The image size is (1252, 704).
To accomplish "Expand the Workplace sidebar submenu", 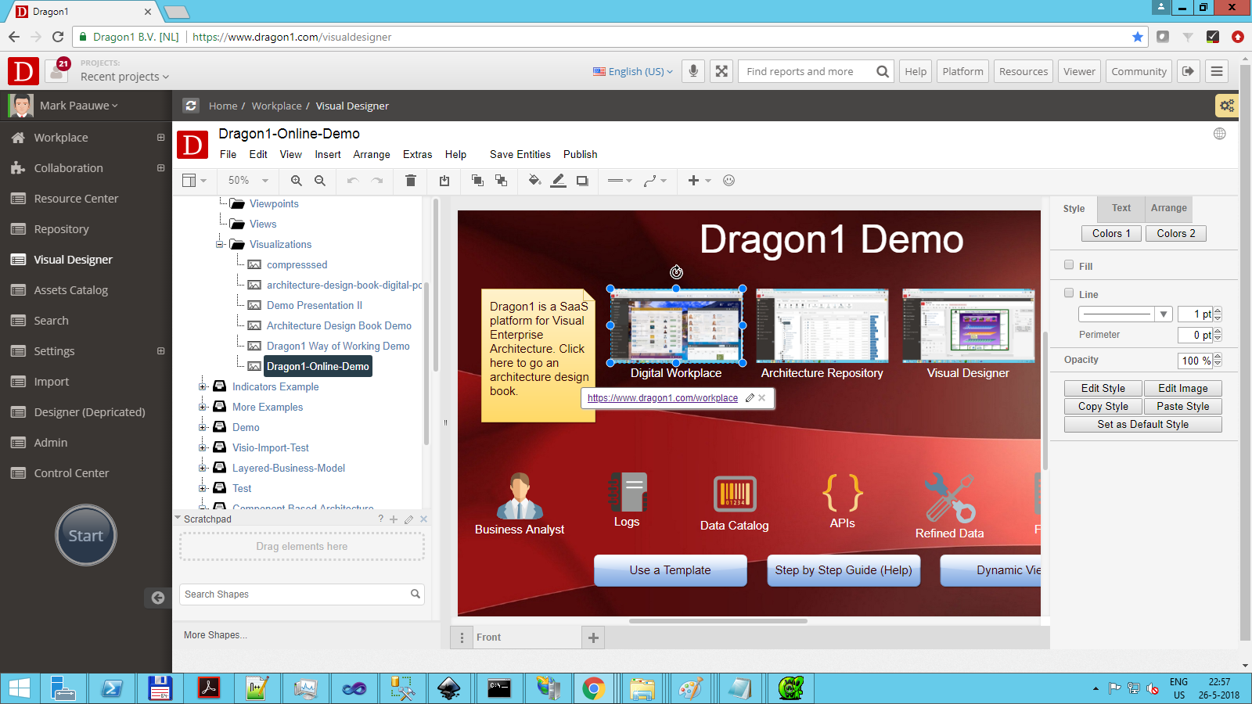I will (160, 138).
